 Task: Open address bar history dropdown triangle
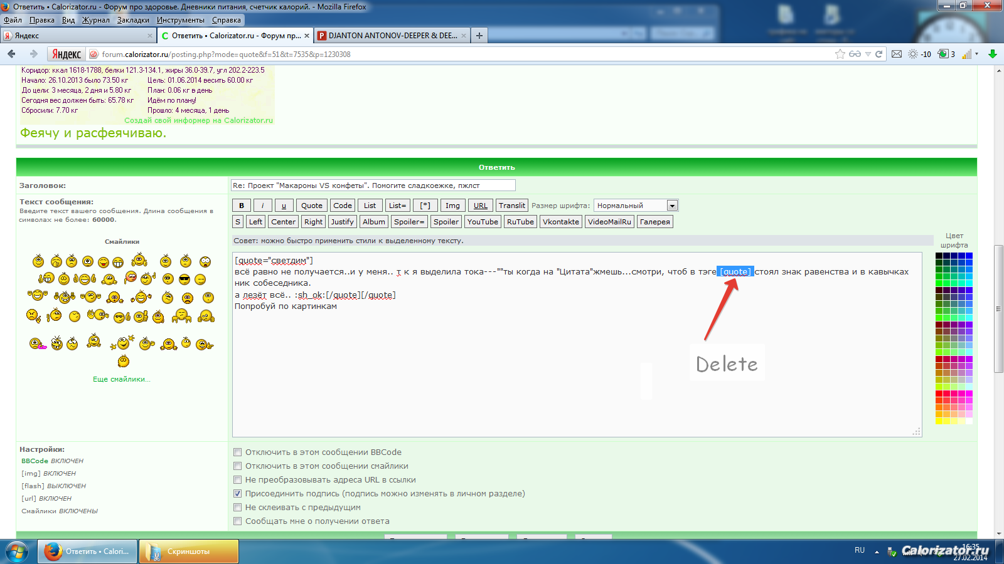868,54
